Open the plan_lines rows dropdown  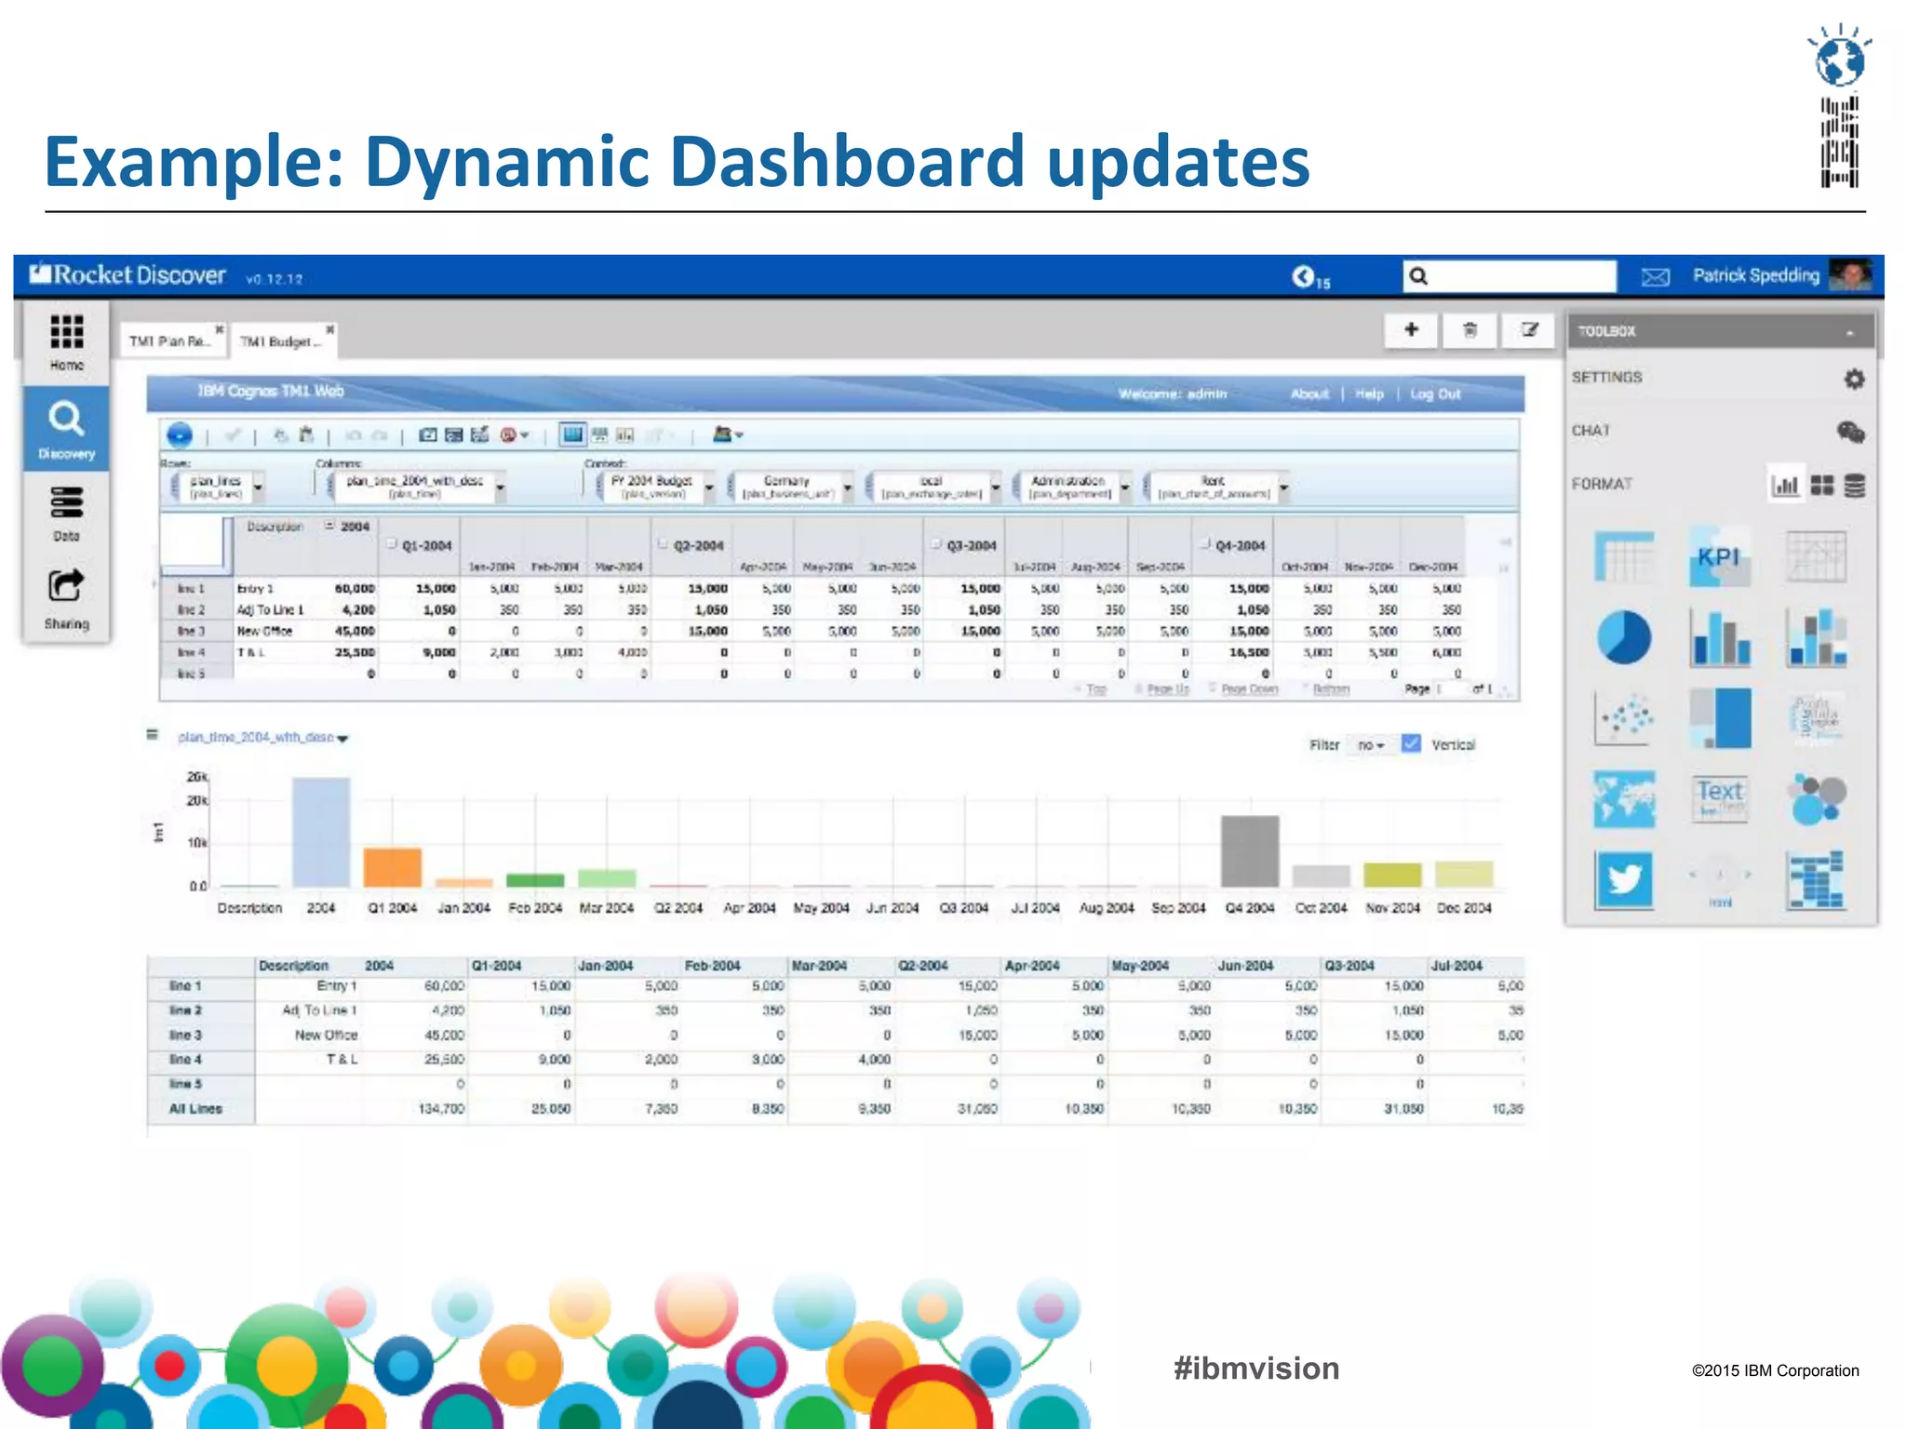[x=258, y=487]
